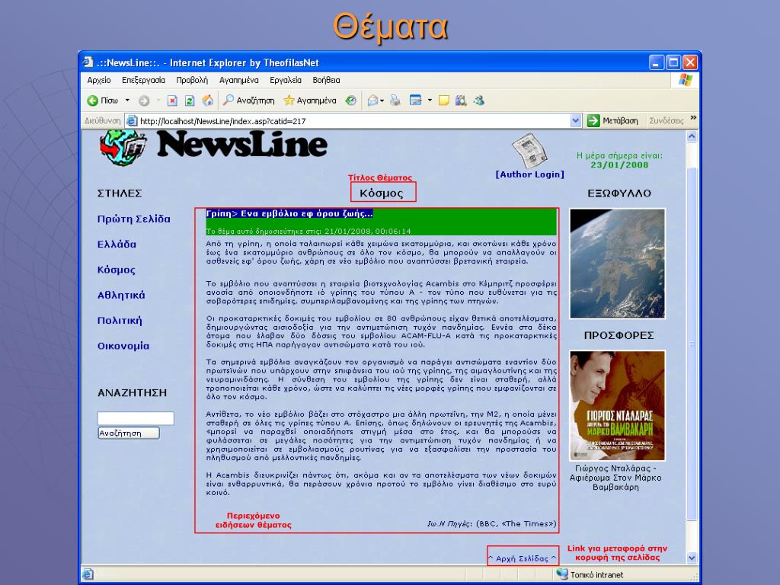The height and width of the screenshot is (585, 780).
Task: Click the search text input under ΑΝΑΖΗΤΗΣΗ
Action: pos(136,418)
